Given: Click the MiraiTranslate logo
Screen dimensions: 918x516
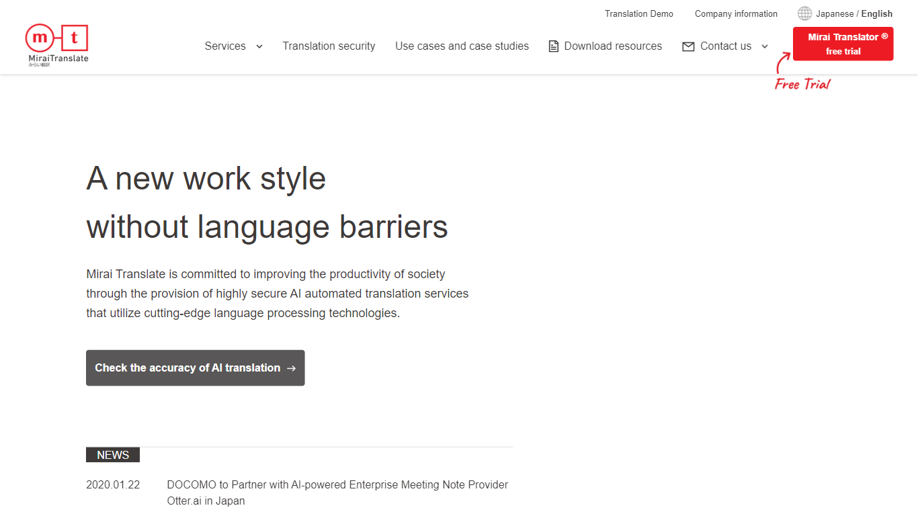Looking at the screenshot, I should 57,45.
